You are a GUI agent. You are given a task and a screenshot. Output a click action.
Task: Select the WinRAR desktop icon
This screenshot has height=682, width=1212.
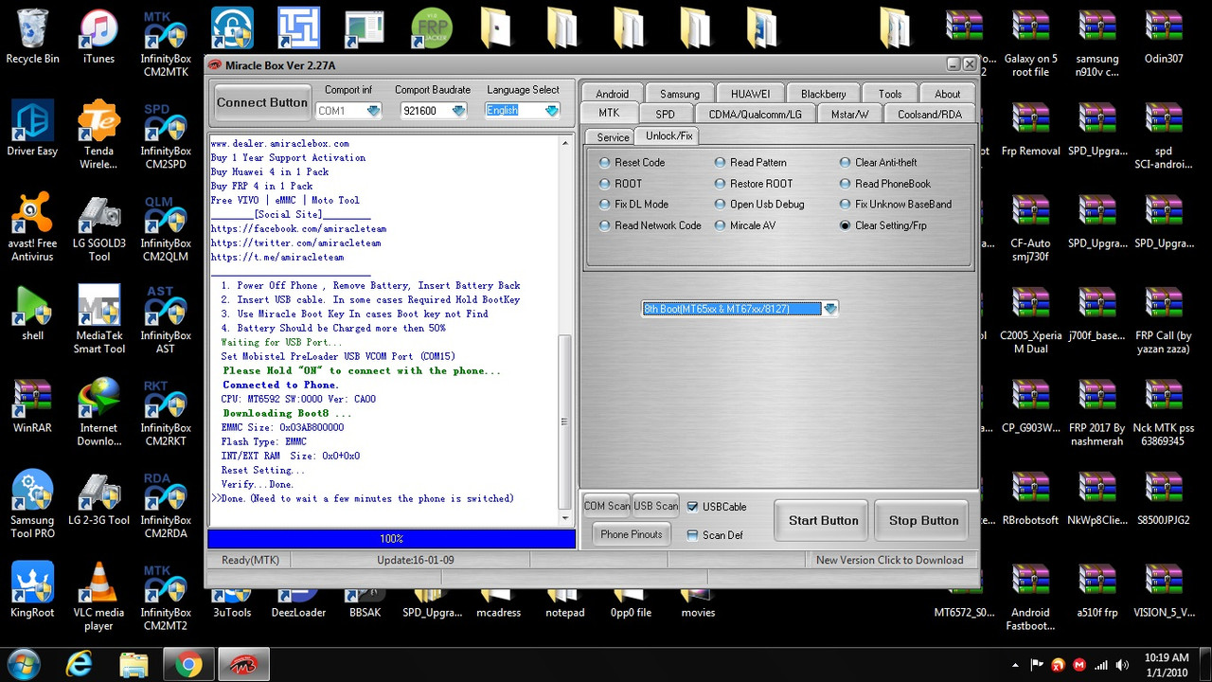[32, 405]
